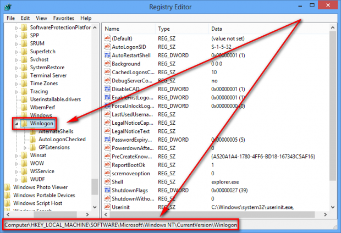Select the LastUsedUserna... value icon
The width and height of the screenshot is (341, 233).
point(107,114)
